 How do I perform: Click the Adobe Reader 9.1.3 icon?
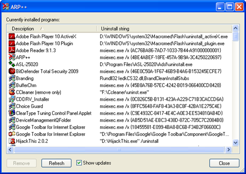[12, 51]
